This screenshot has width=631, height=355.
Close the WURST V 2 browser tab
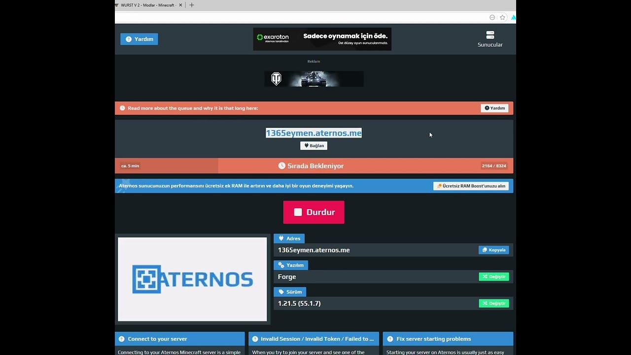click(181, 5)
